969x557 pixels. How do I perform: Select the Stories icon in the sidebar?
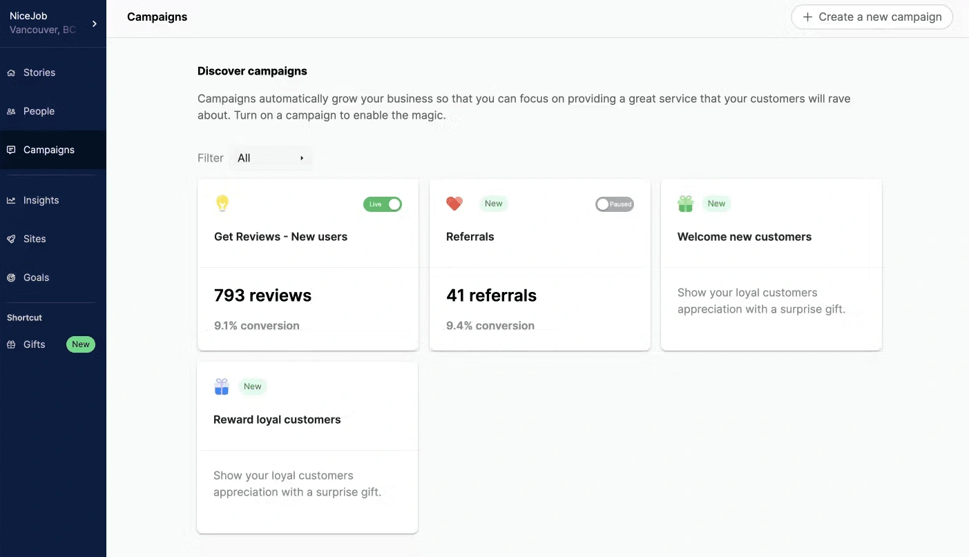11,72
